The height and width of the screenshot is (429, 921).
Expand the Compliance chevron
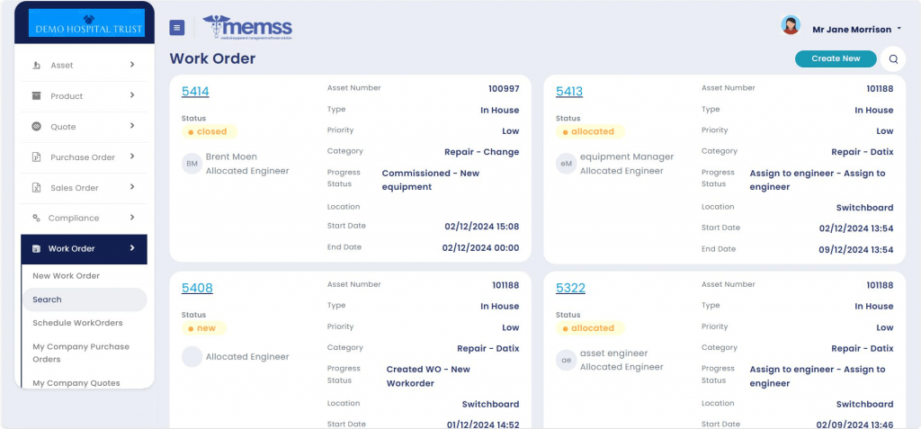pos(132,218)
